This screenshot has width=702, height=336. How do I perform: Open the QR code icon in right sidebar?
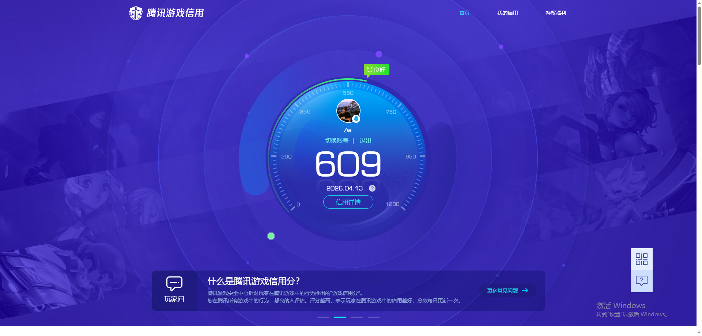tap(642, 258)
